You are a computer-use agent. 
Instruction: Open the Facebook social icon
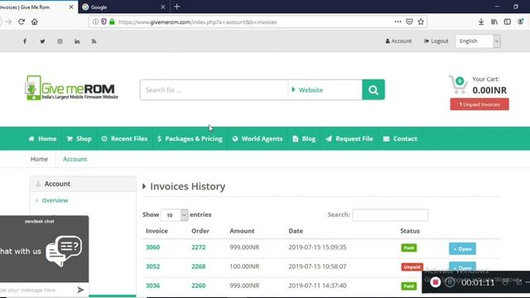(x=25, y=41)
